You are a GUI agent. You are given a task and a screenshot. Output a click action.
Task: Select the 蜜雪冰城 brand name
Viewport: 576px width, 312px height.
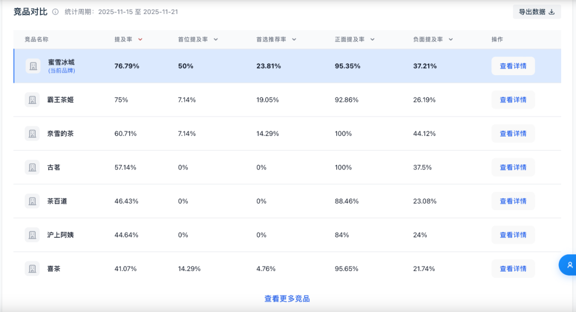coord(61,62)
